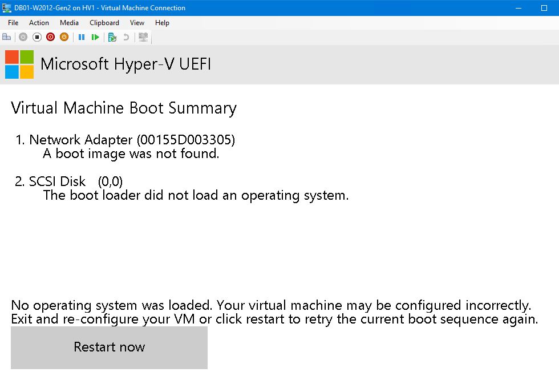Click the Restart now button
Viewport: 559px width, 376px height.
pos(109,347)
